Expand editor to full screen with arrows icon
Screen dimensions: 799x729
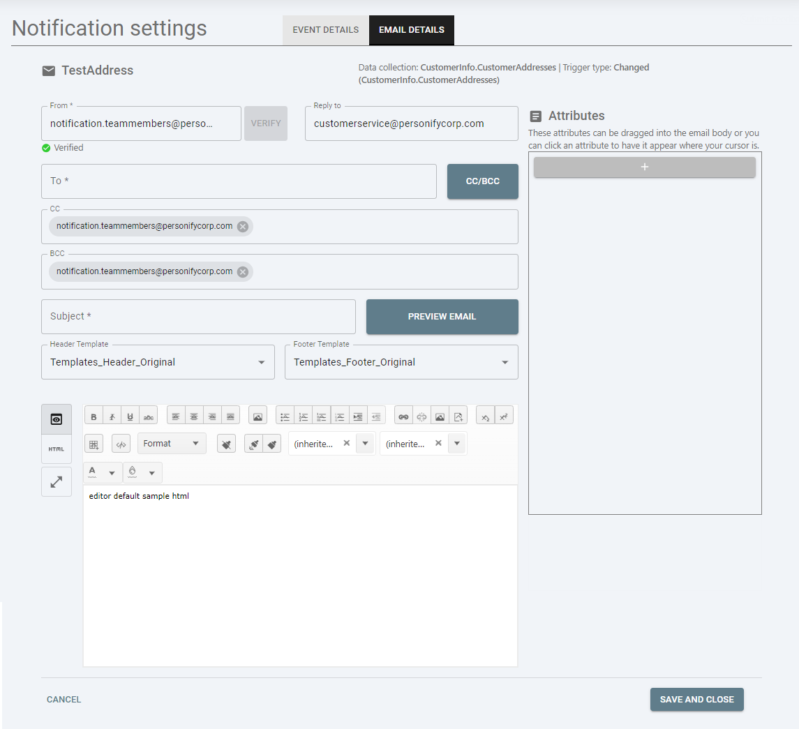[57, 482]
